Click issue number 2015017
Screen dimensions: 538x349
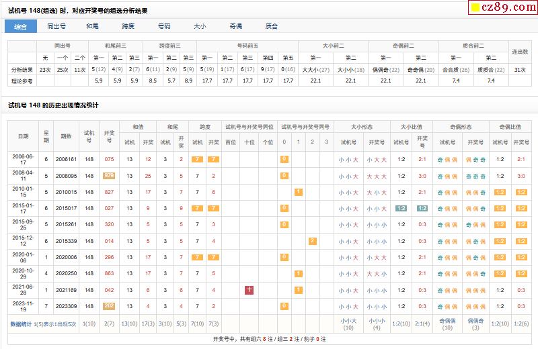click(x=66, y=208)
